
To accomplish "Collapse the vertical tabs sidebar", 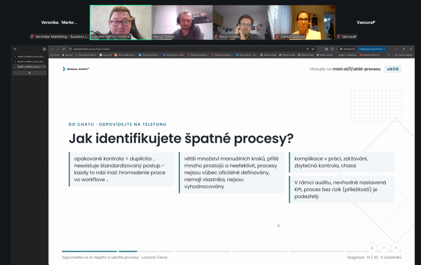I will pos(15,49).
